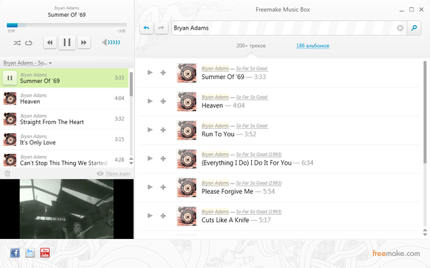
Task: Skip to the next track
Action: [84, 43]
